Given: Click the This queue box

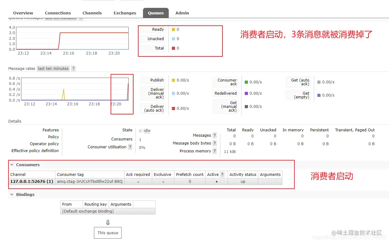Looking at the screenshot, I should tap(108, 233).
